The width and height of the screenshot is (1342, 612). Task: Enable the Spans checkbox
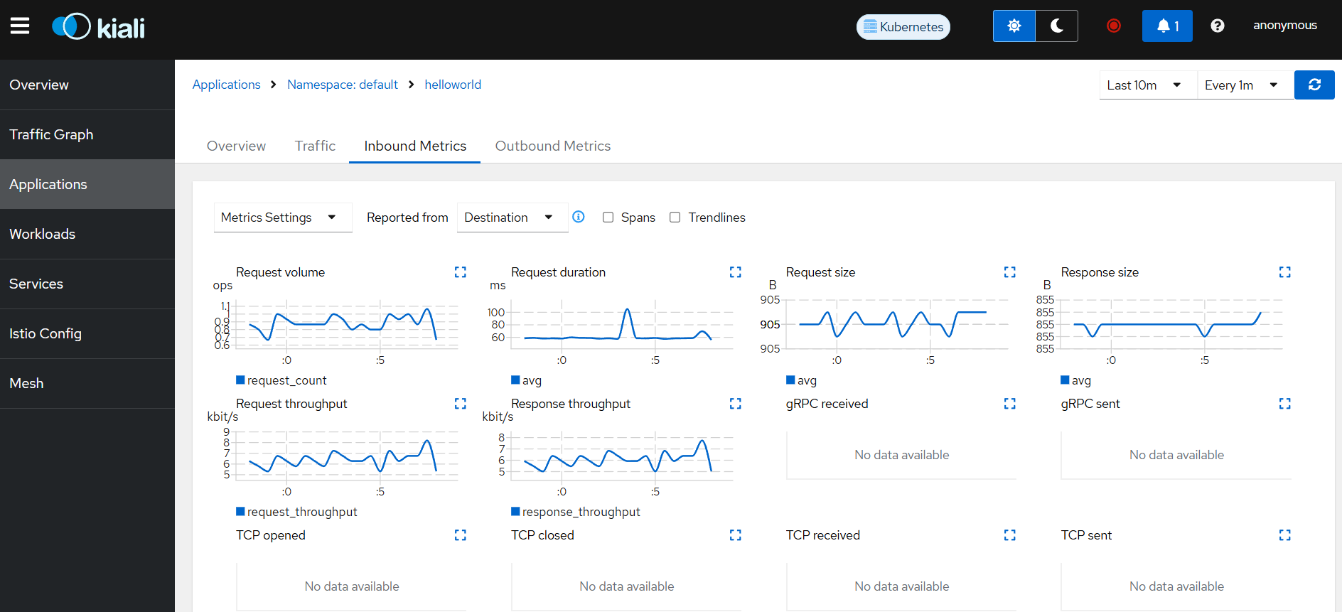[608, 218]
